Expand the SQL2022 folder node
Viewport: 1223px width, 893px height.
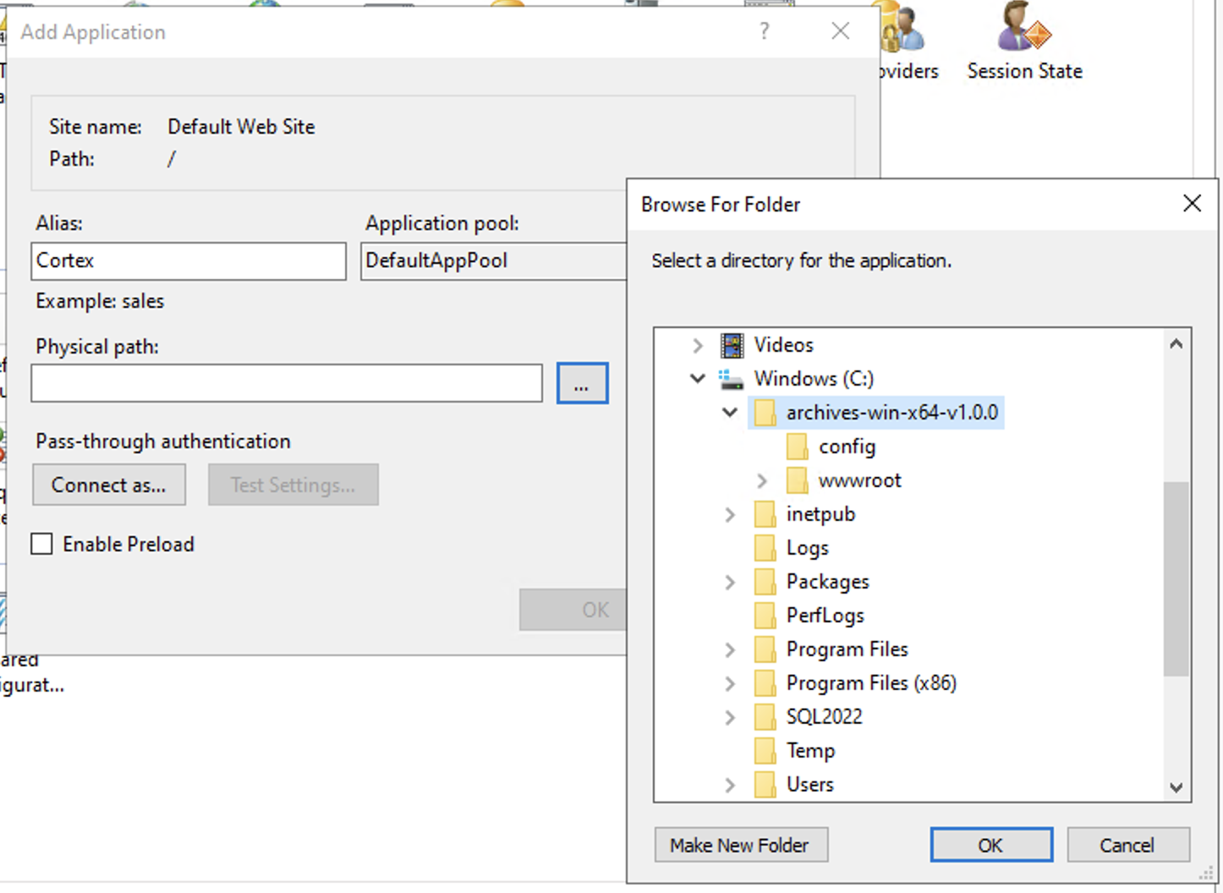point(730,717)
